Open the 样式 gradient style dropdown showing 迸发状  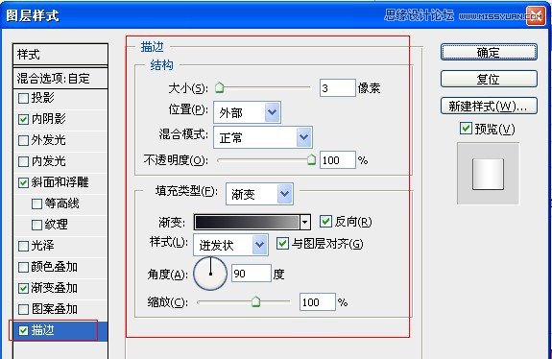coord(231,245)
